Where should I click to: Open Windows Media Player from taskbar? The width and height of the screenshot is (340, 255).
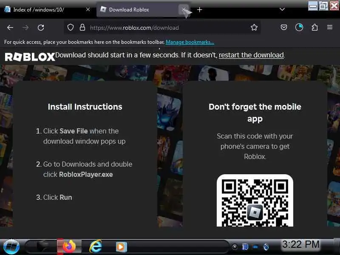coord(121,247)
